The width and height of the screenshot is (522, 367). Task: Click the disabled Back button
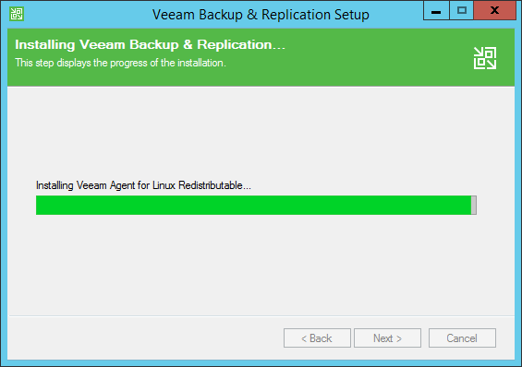click(x=317, y=338)
